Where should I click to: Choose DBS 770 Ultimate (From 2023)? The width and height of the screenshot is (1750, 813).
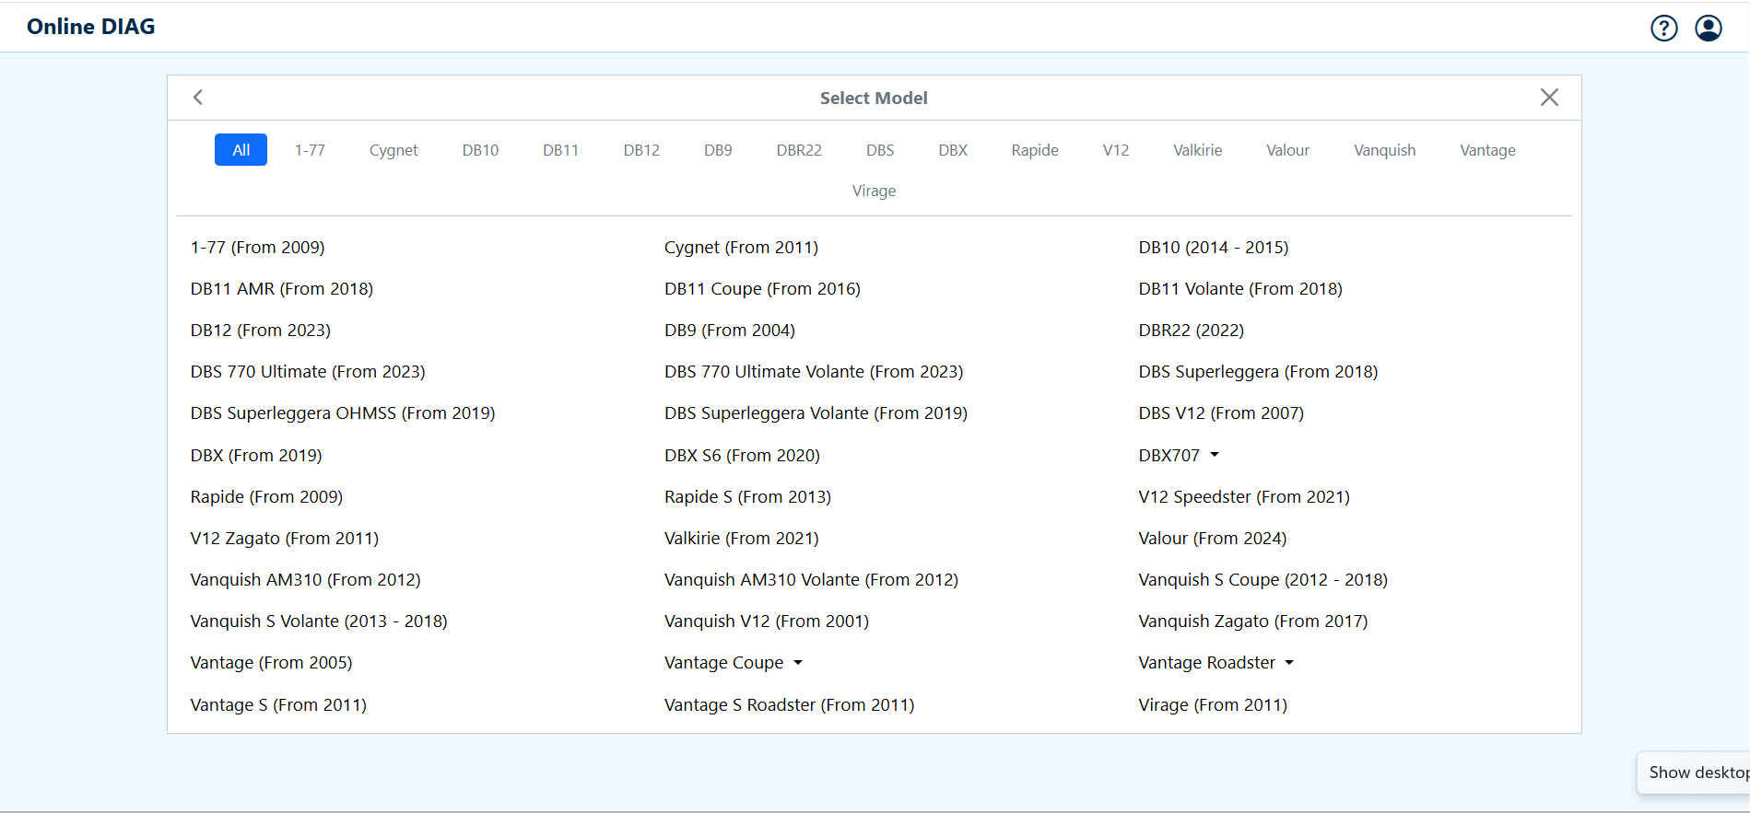click(308, 372)
